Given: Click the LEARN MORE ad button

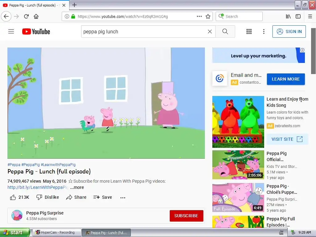Looking at the screenshot, I should click(286, 79).
